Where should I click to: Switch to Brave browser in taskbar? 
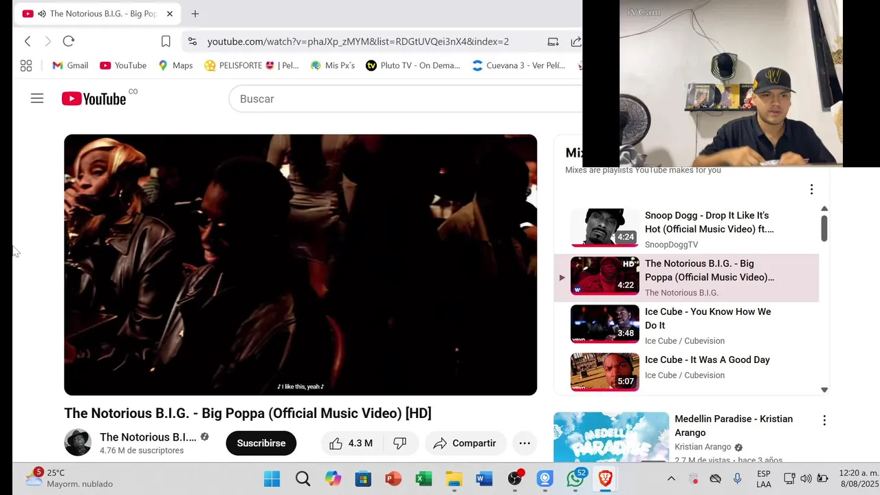coord(606,478)
